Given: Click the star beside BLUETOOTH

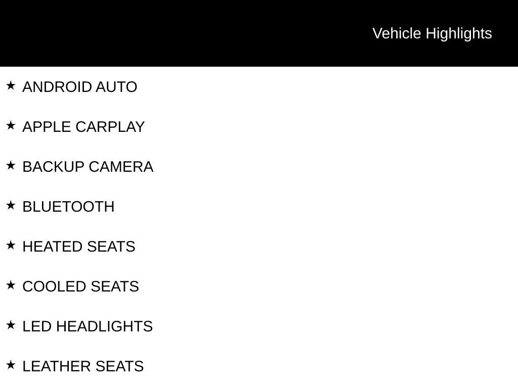Looking at the screenshot, I should pos(11,205).
